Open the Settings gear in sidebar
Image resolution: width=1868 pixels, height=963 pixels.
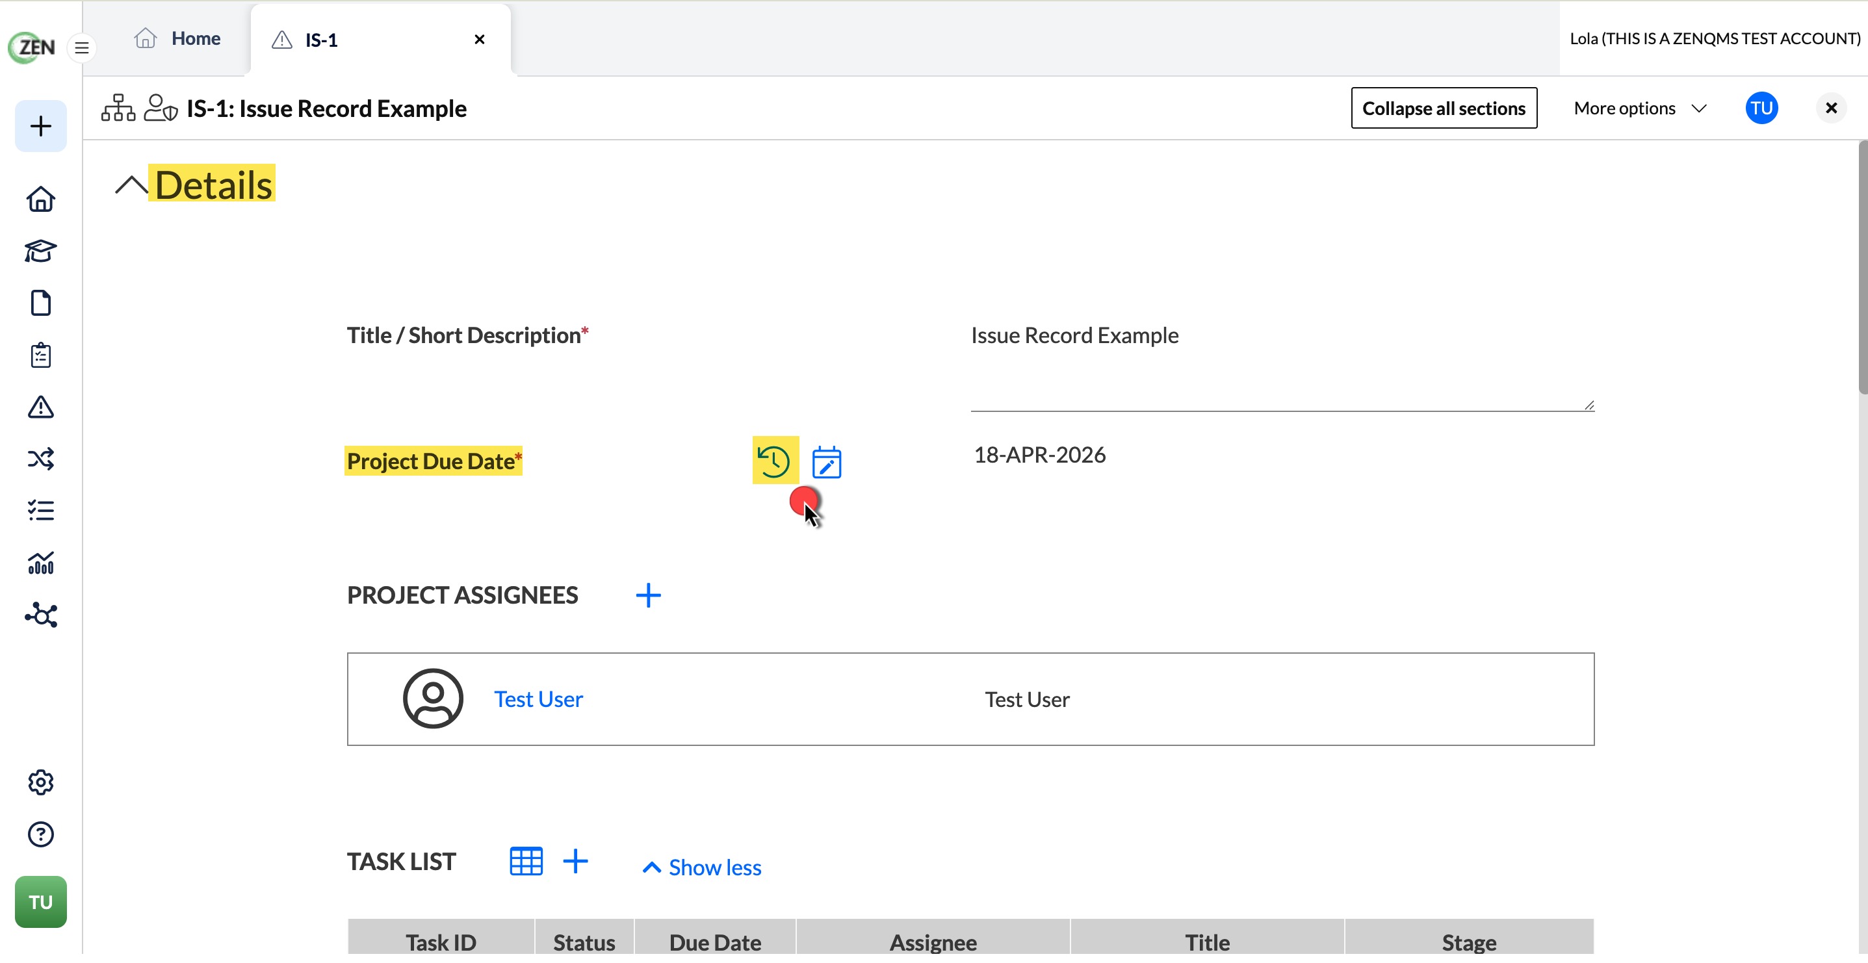40,782
